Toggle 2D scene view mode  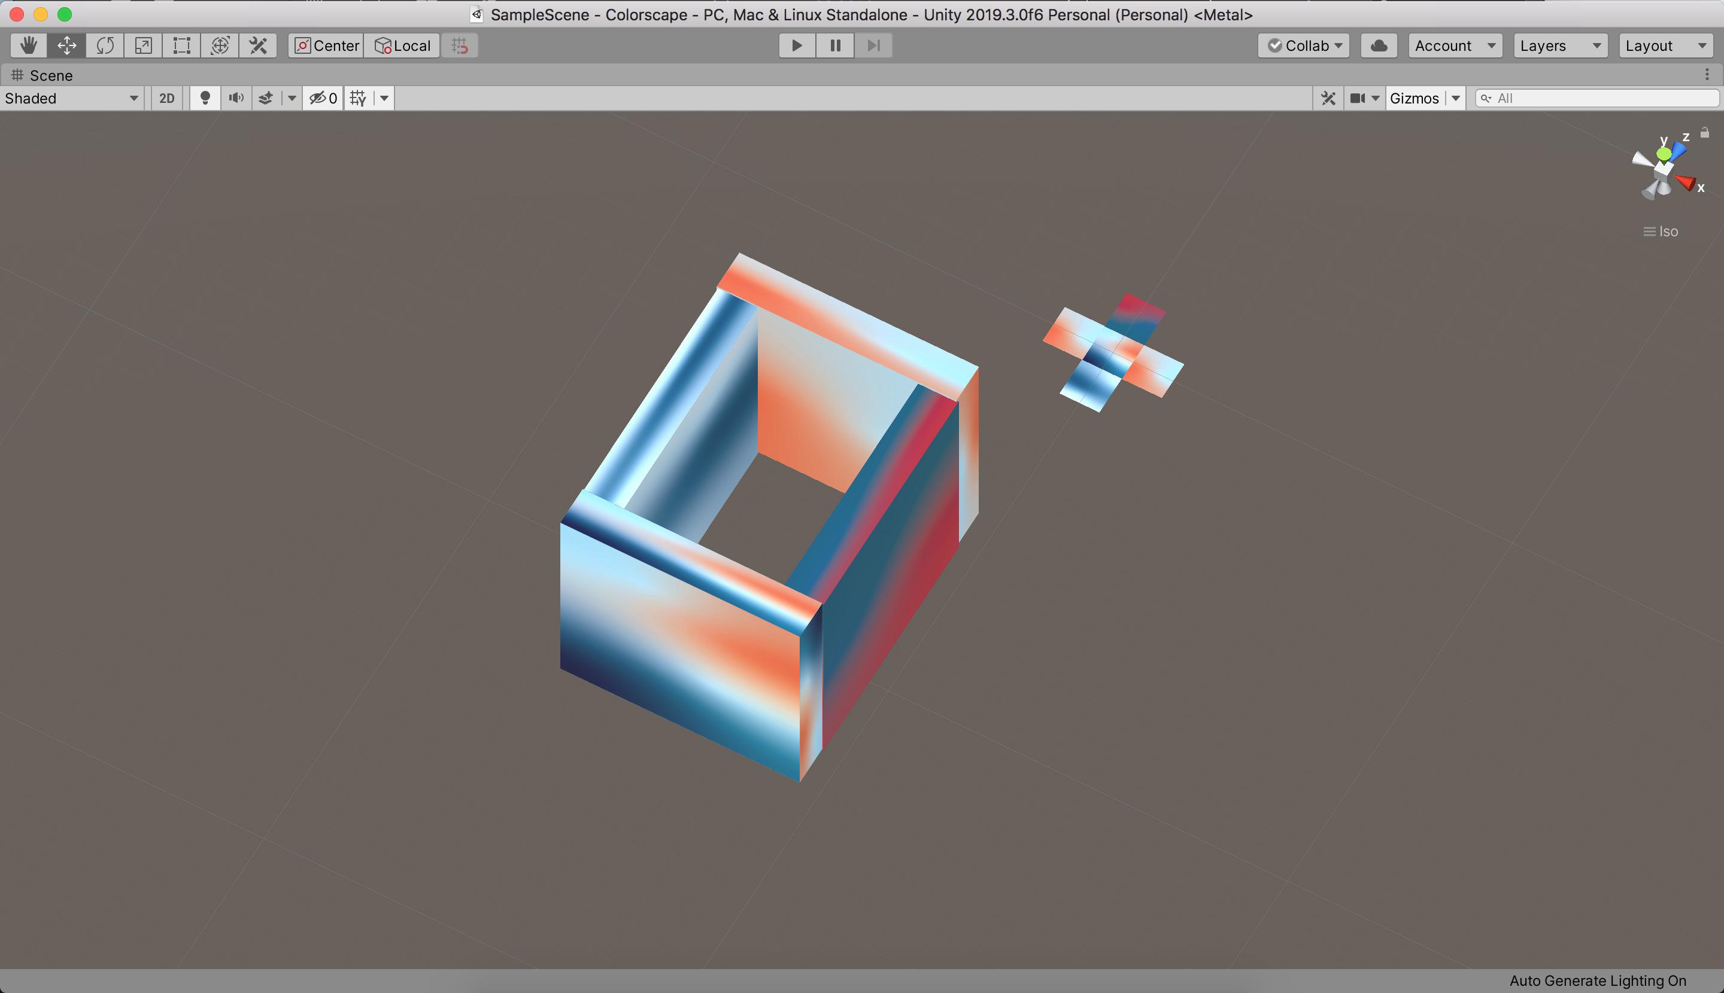tap(166, 98)
